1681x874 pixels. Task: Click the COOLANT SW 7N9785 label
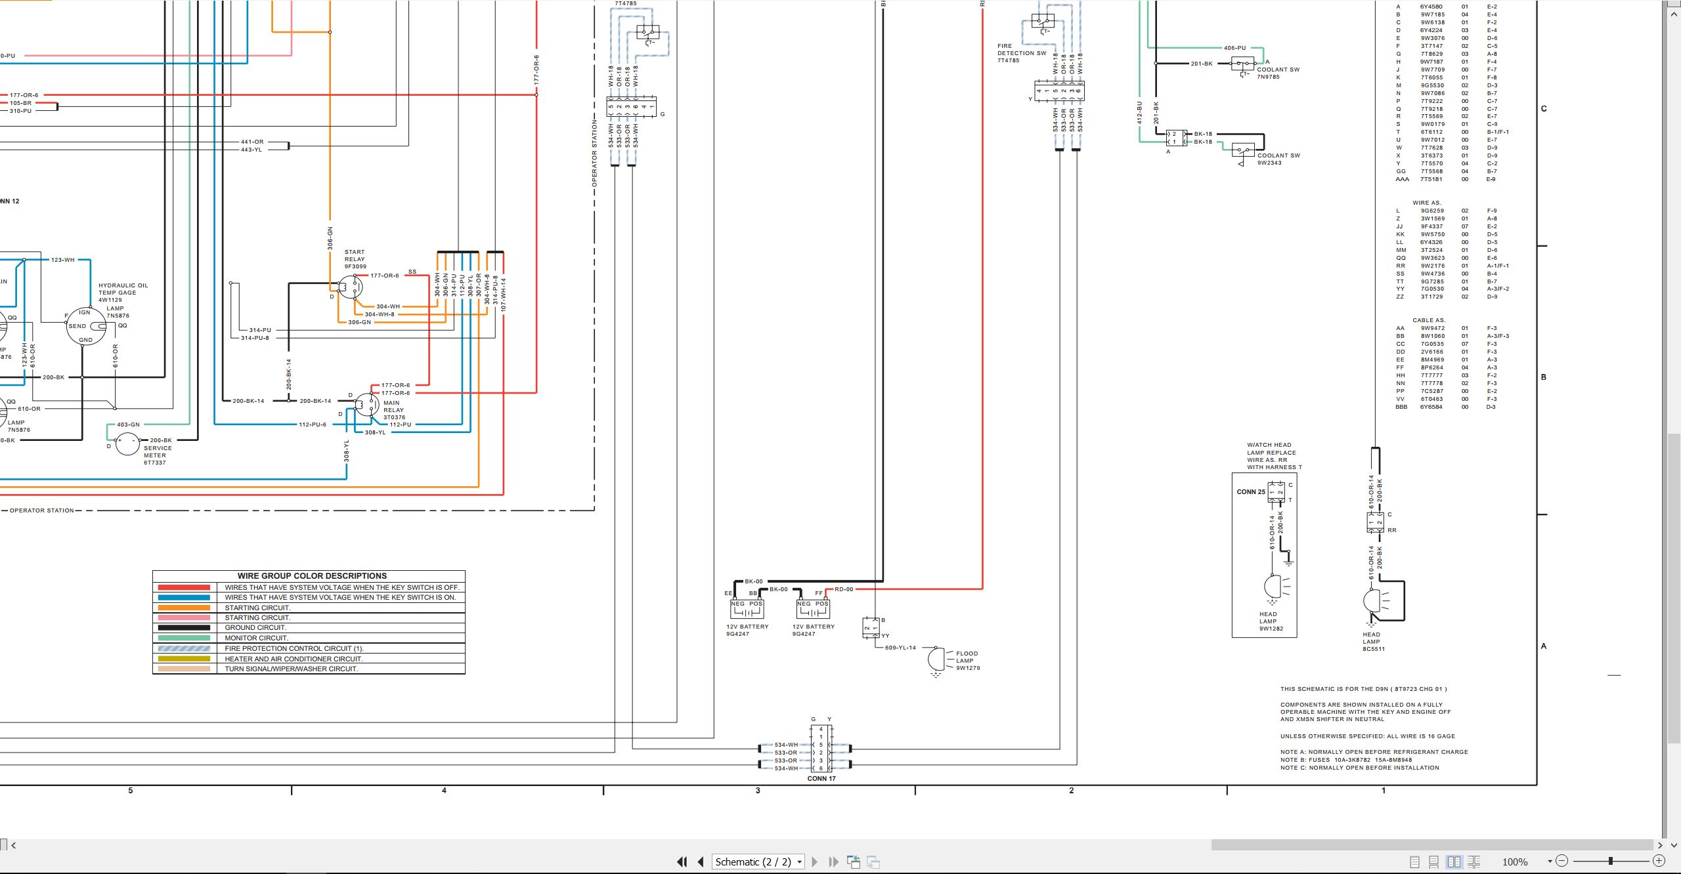click(x=1278, y=73)
